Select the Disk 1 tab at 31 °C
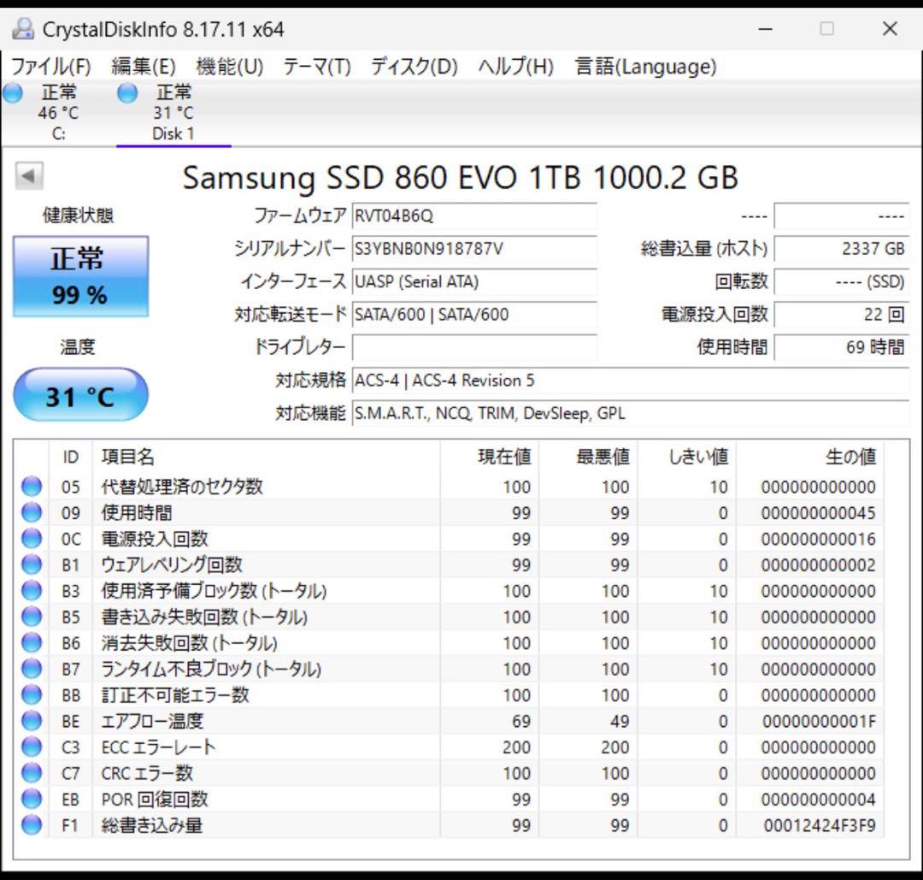The image size is (923, 880). click(173, 113)
